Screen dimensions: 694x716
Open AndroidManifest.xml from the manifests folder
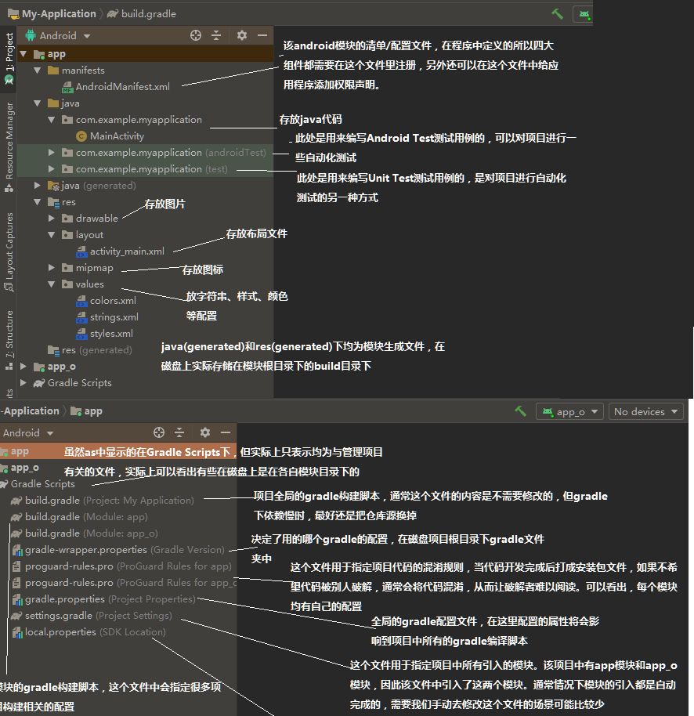point(120,86)
